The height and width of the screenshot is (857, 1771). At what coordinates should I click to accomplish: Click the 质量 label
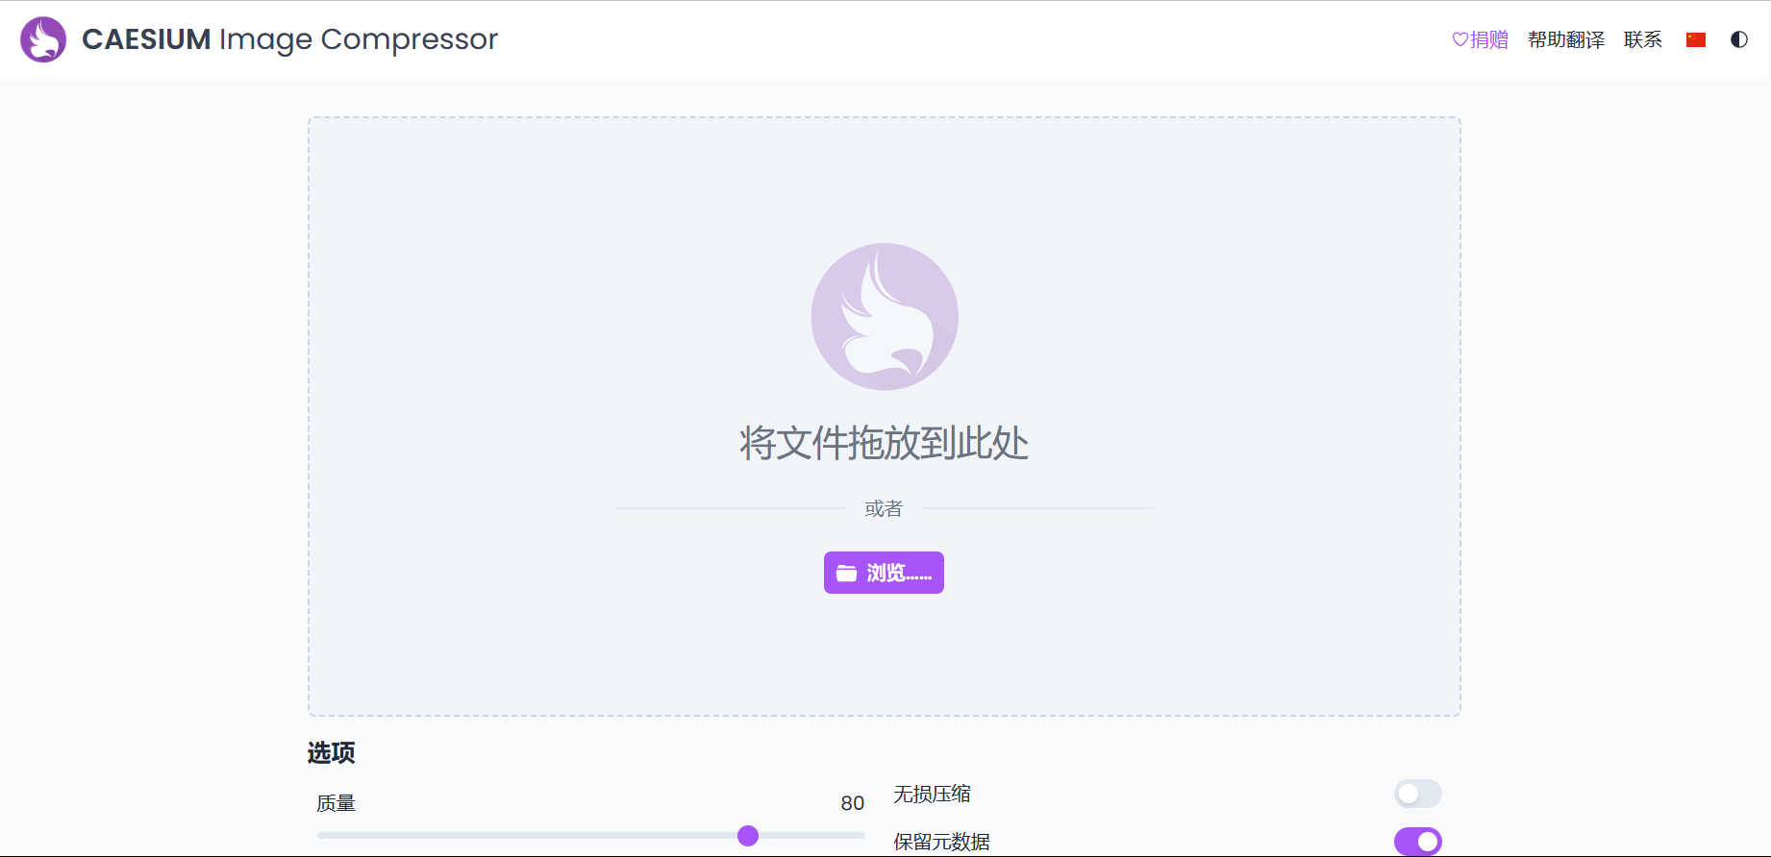337,803
